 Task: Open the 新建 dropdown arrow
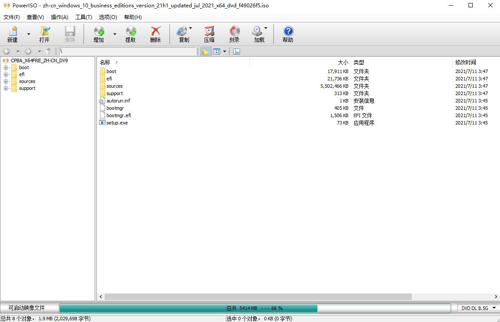(x=29, y=34)
